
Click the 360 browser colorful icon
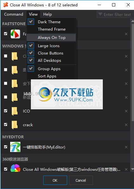pyautogui.click(x=15, y=168)
